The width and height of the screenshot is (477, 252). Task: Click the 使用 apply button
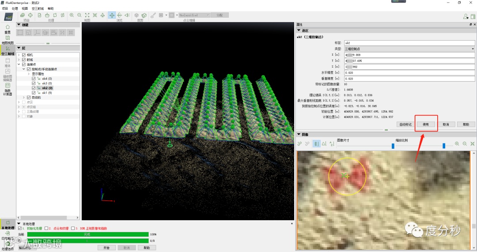426,124
